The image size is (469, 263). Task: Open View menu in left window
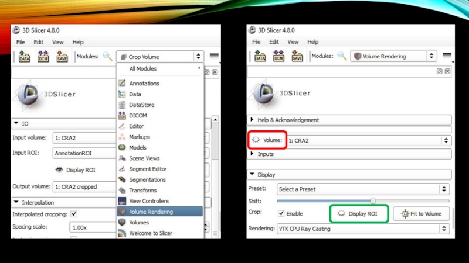pyautogui.click(x=57, y=42)
